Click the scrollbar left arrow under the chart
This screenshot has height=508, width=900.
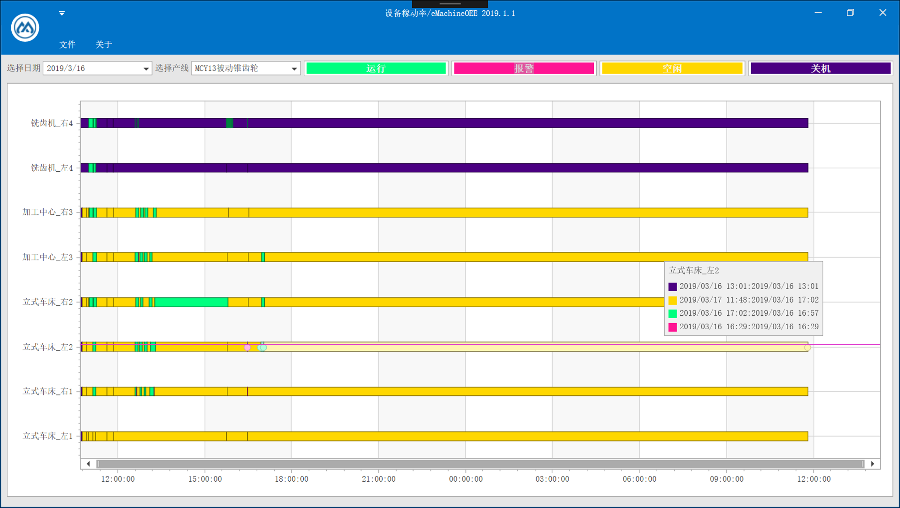pos(88,464)
